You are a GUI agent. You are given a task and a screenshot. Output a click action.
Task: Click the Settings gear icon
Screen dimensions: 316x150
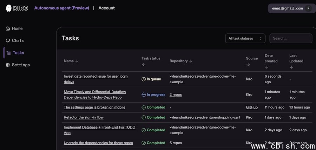pos(8,65)
